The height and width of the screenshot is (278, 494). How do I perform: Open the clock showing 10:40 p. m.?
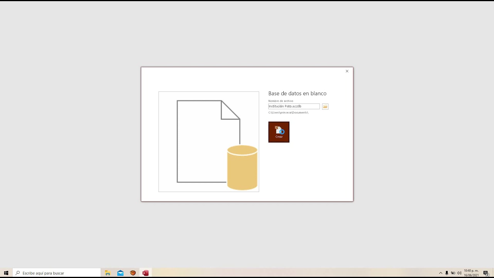pos(471,273)
